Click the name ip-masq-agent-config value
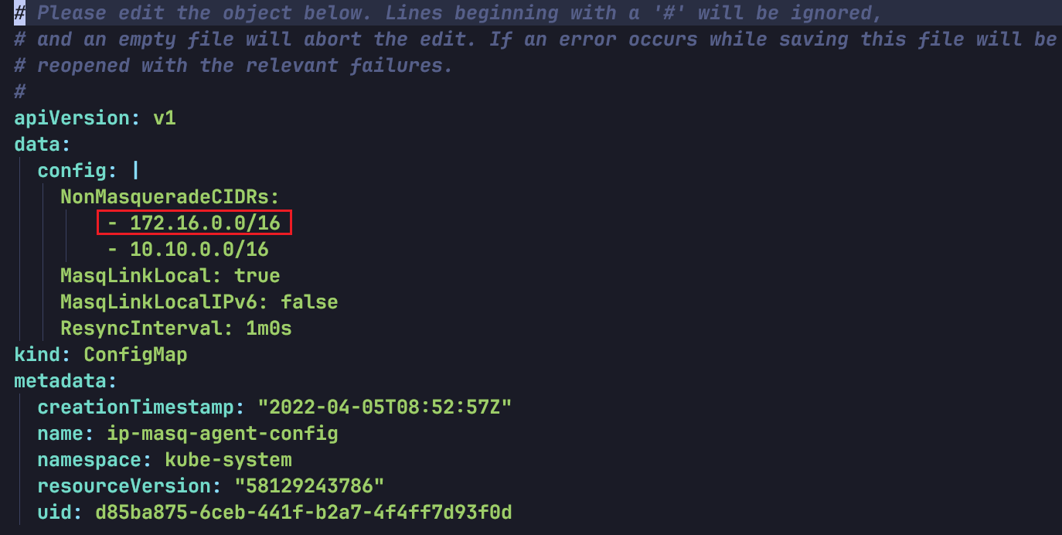Viewport: 1062px width, 535px height. 222,434
